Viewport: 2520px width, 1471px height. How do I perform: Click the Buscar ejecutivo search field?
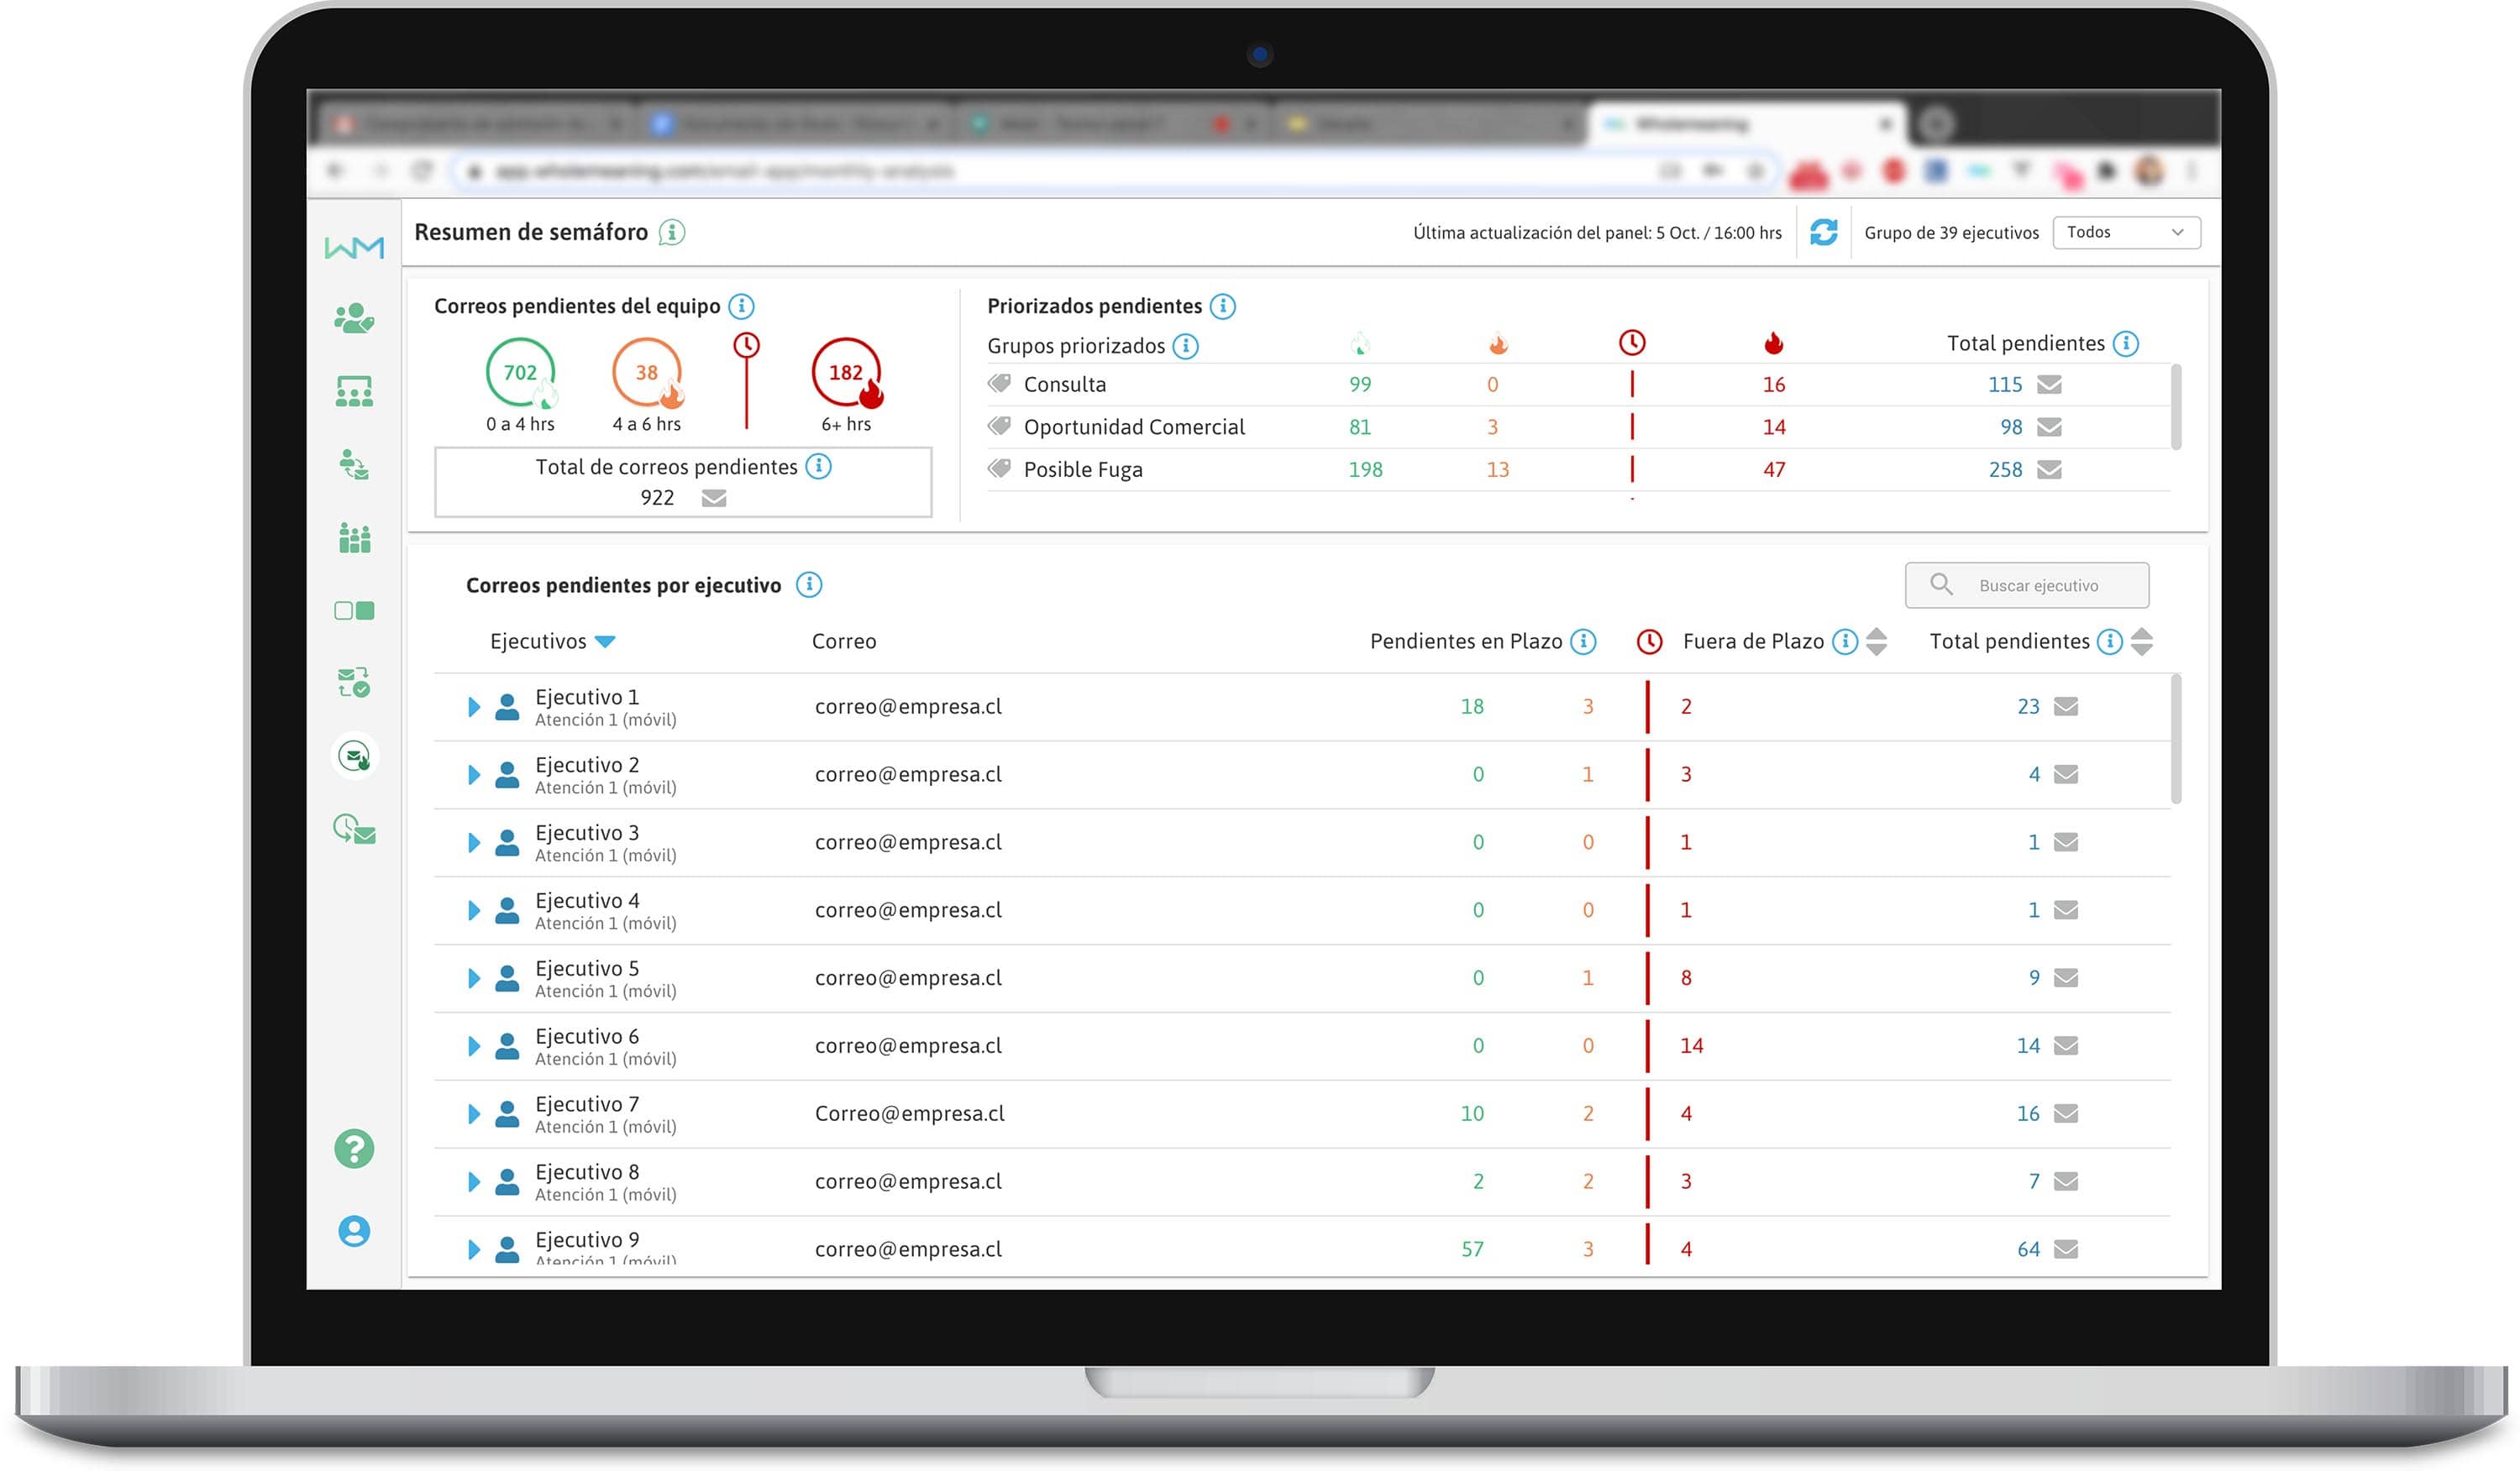click(x=2026, y=584)
